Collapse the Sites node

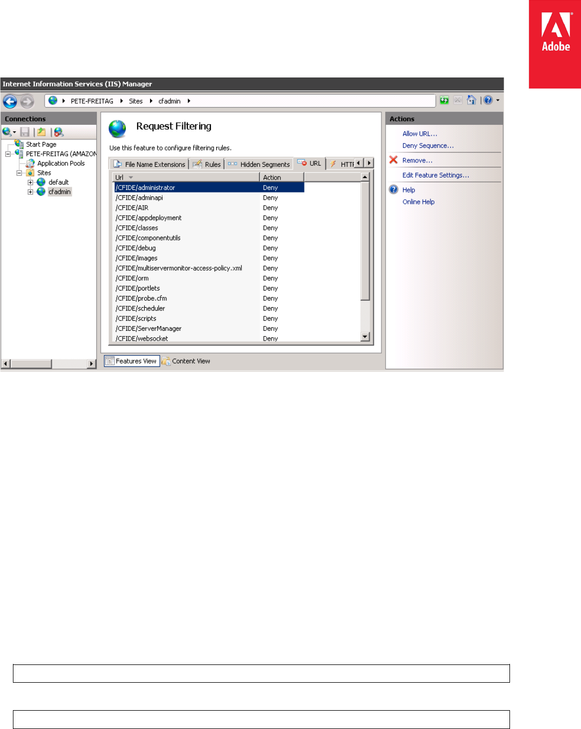[19, 173]
